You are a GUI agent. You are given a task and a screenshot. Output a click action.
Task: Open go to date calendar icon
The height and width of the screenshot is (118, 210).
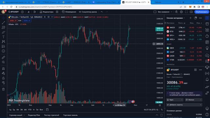click(x=47, y=110)
